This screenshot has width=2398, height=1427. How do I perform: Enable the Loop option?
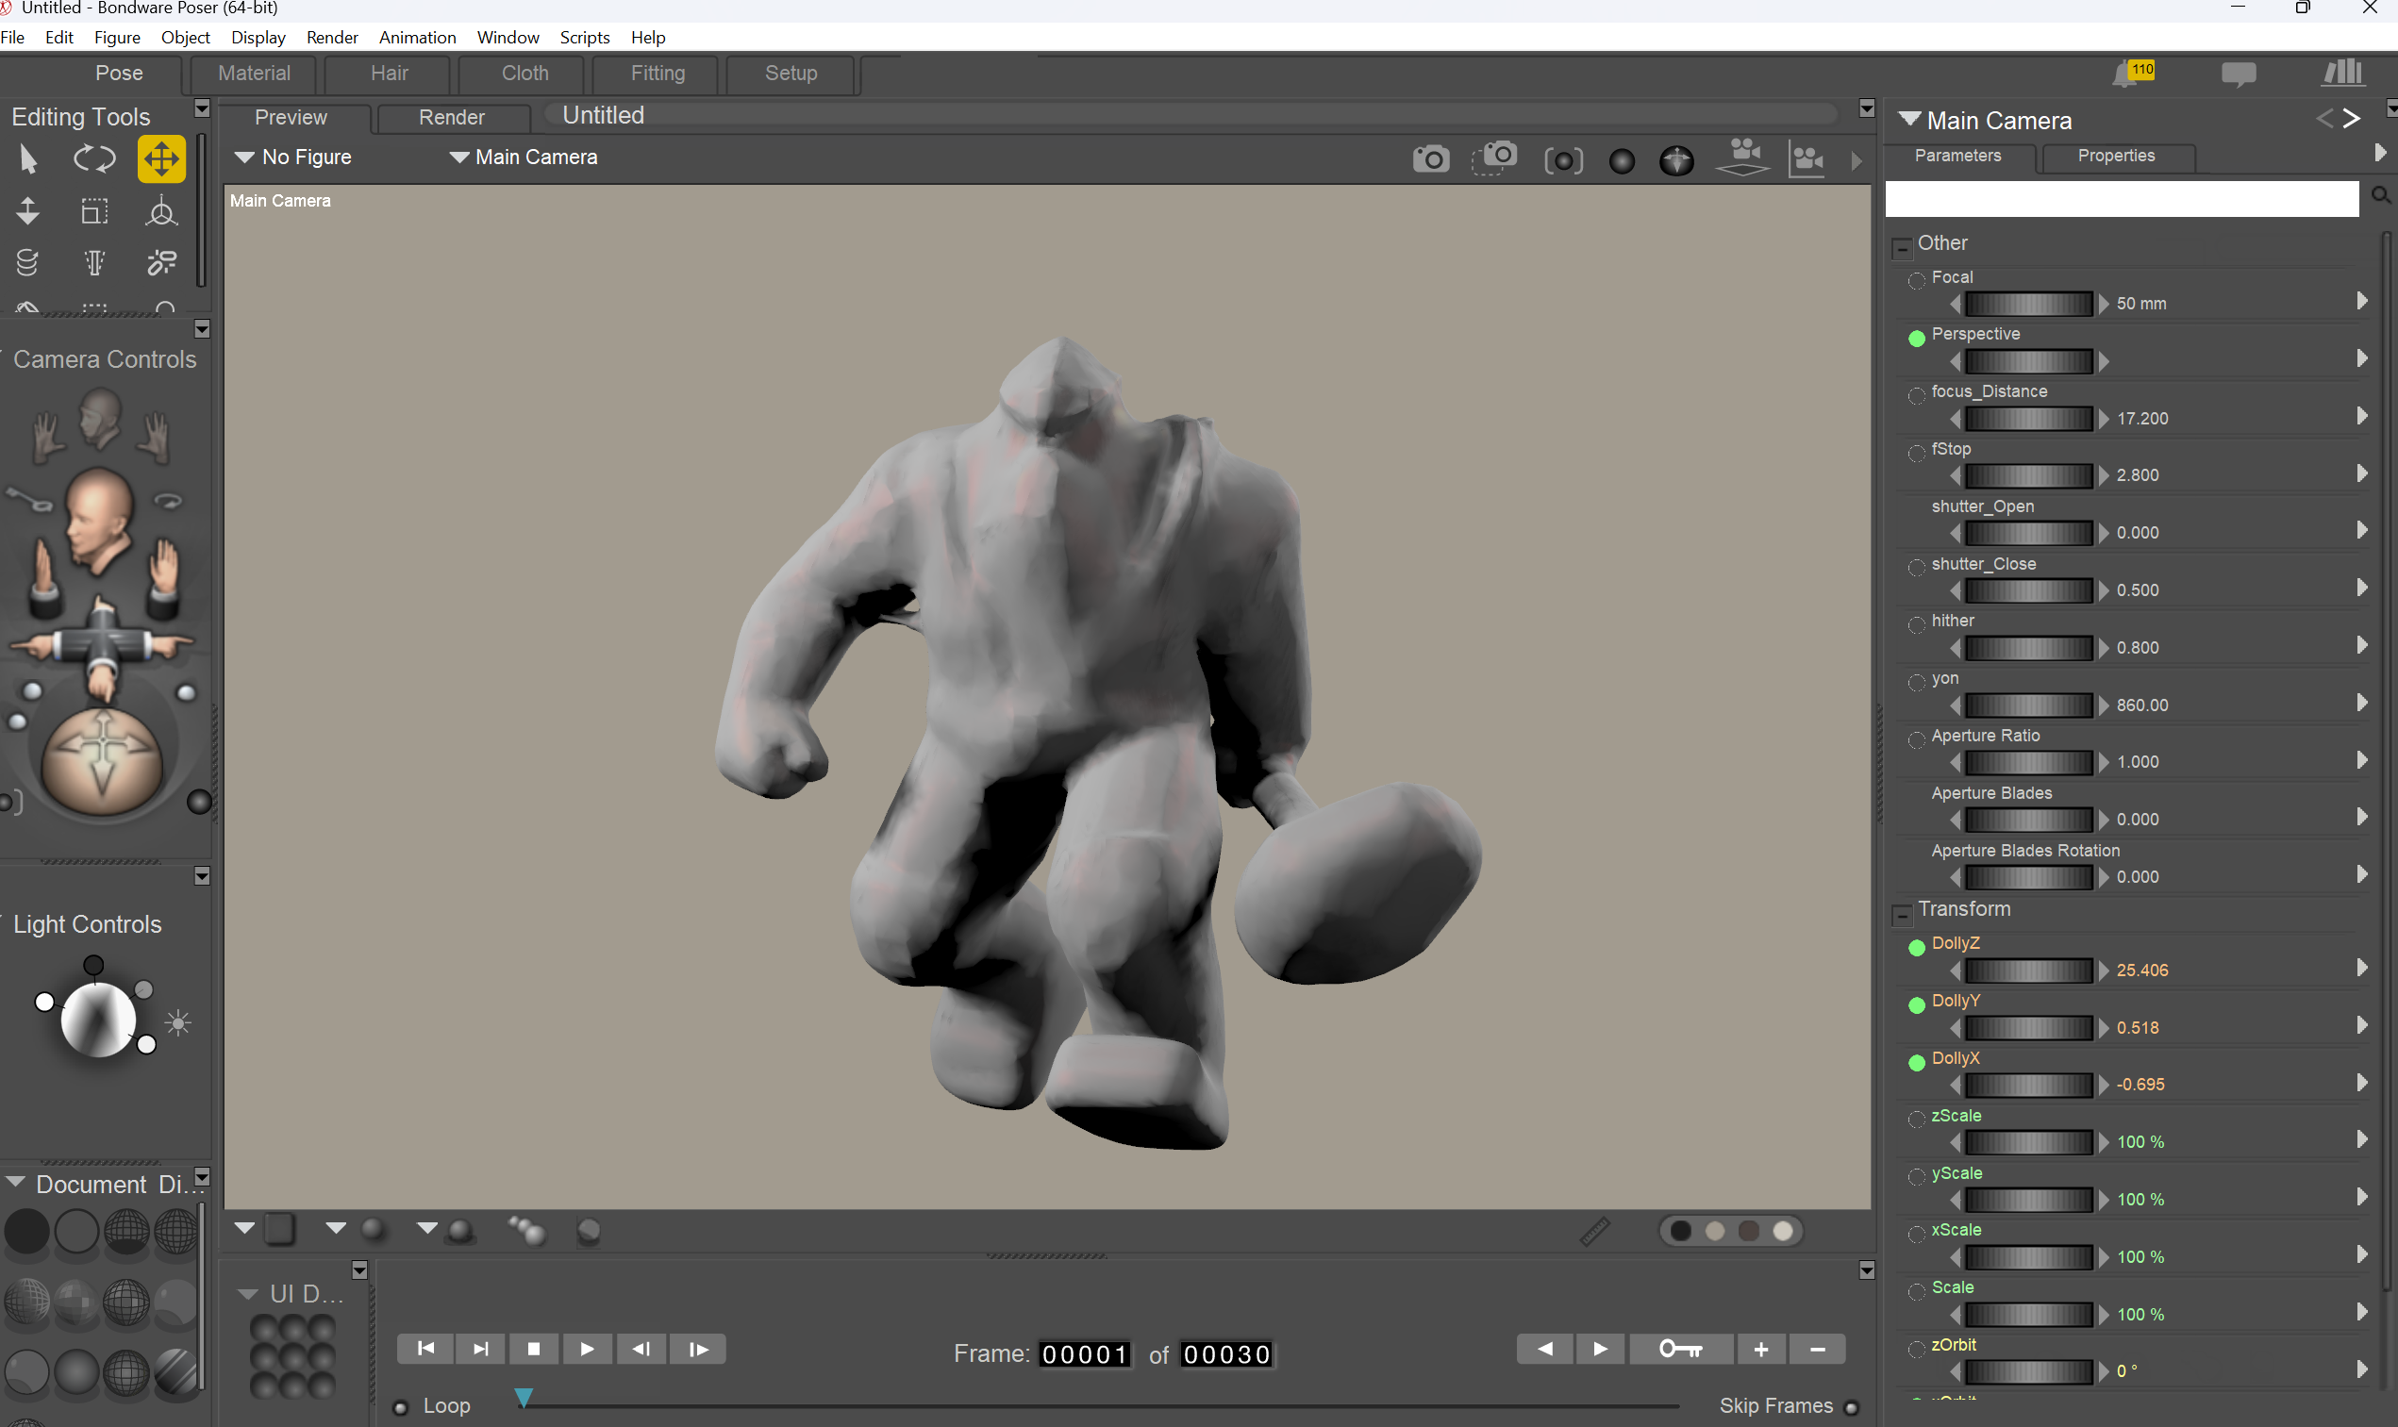coord(401,1408)
